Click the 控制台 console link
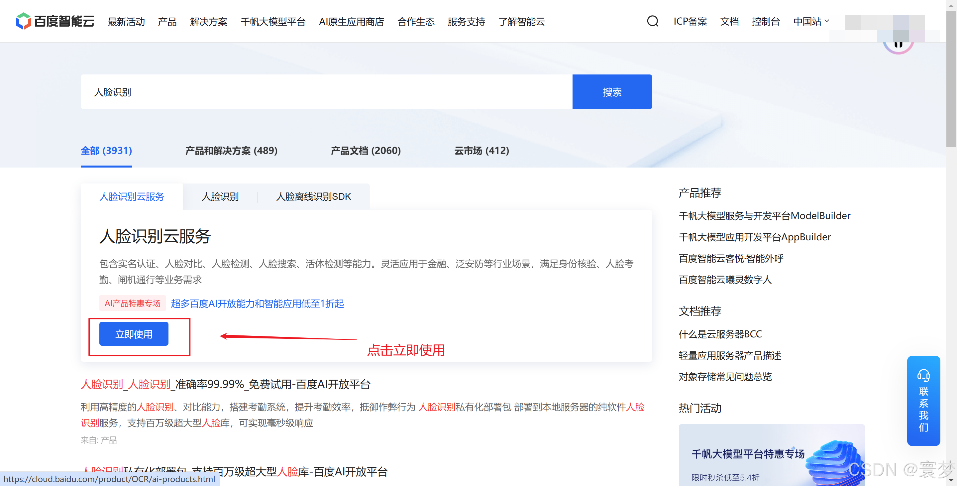 [x=765, y=21]
